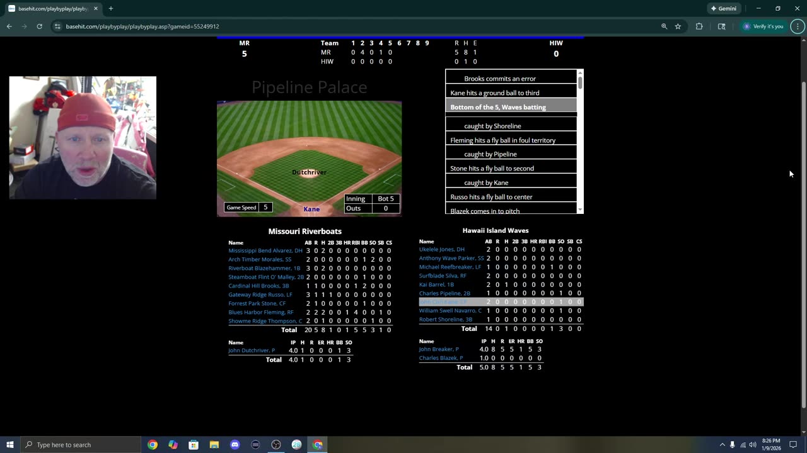Screen dimensions: 807x453
Task: Click the microphone icon in system tray
Action: pos(733,445)
